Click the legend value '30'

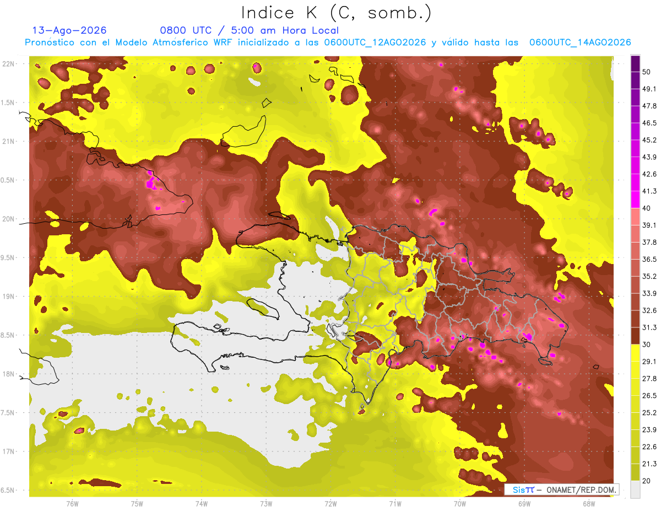pos(647,345)
